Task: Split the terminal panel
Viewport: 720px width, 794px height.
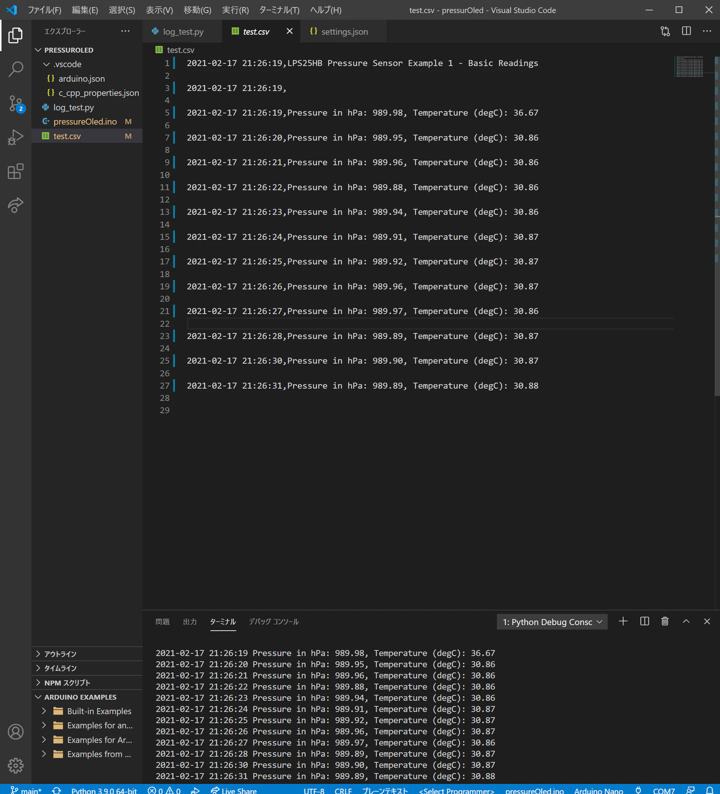Action: tap(644, 621)
